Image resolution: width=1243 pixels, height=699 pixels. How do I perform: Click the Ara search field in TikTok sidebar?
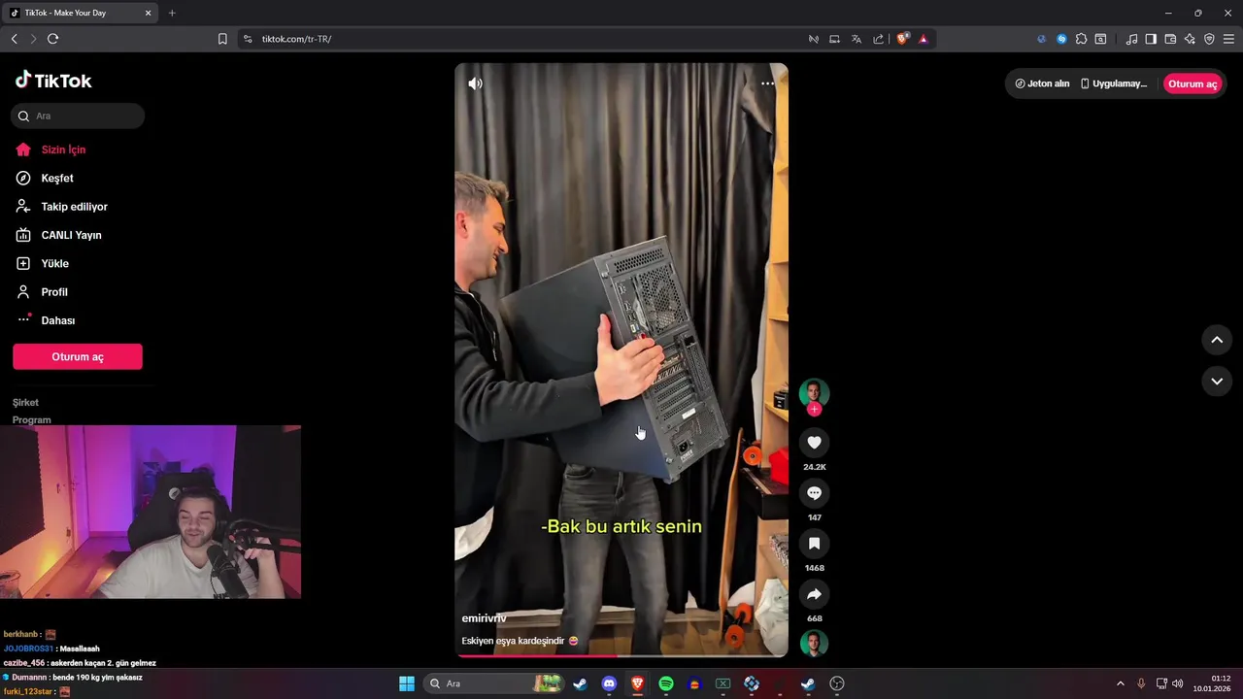(x=78, y=116)
